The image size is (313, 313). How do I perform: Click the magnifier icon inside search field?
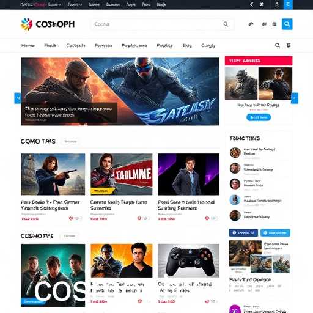coord(226,24)
